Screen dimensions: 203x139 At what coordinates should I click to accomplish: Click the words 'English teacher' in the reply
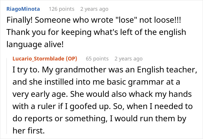(x=167, y=70)
